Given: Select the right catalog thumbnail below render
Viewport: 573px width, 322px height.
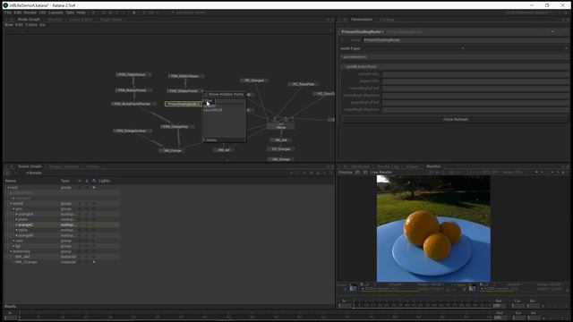Looking at the screenshot, I should click(x=472, y=288).
